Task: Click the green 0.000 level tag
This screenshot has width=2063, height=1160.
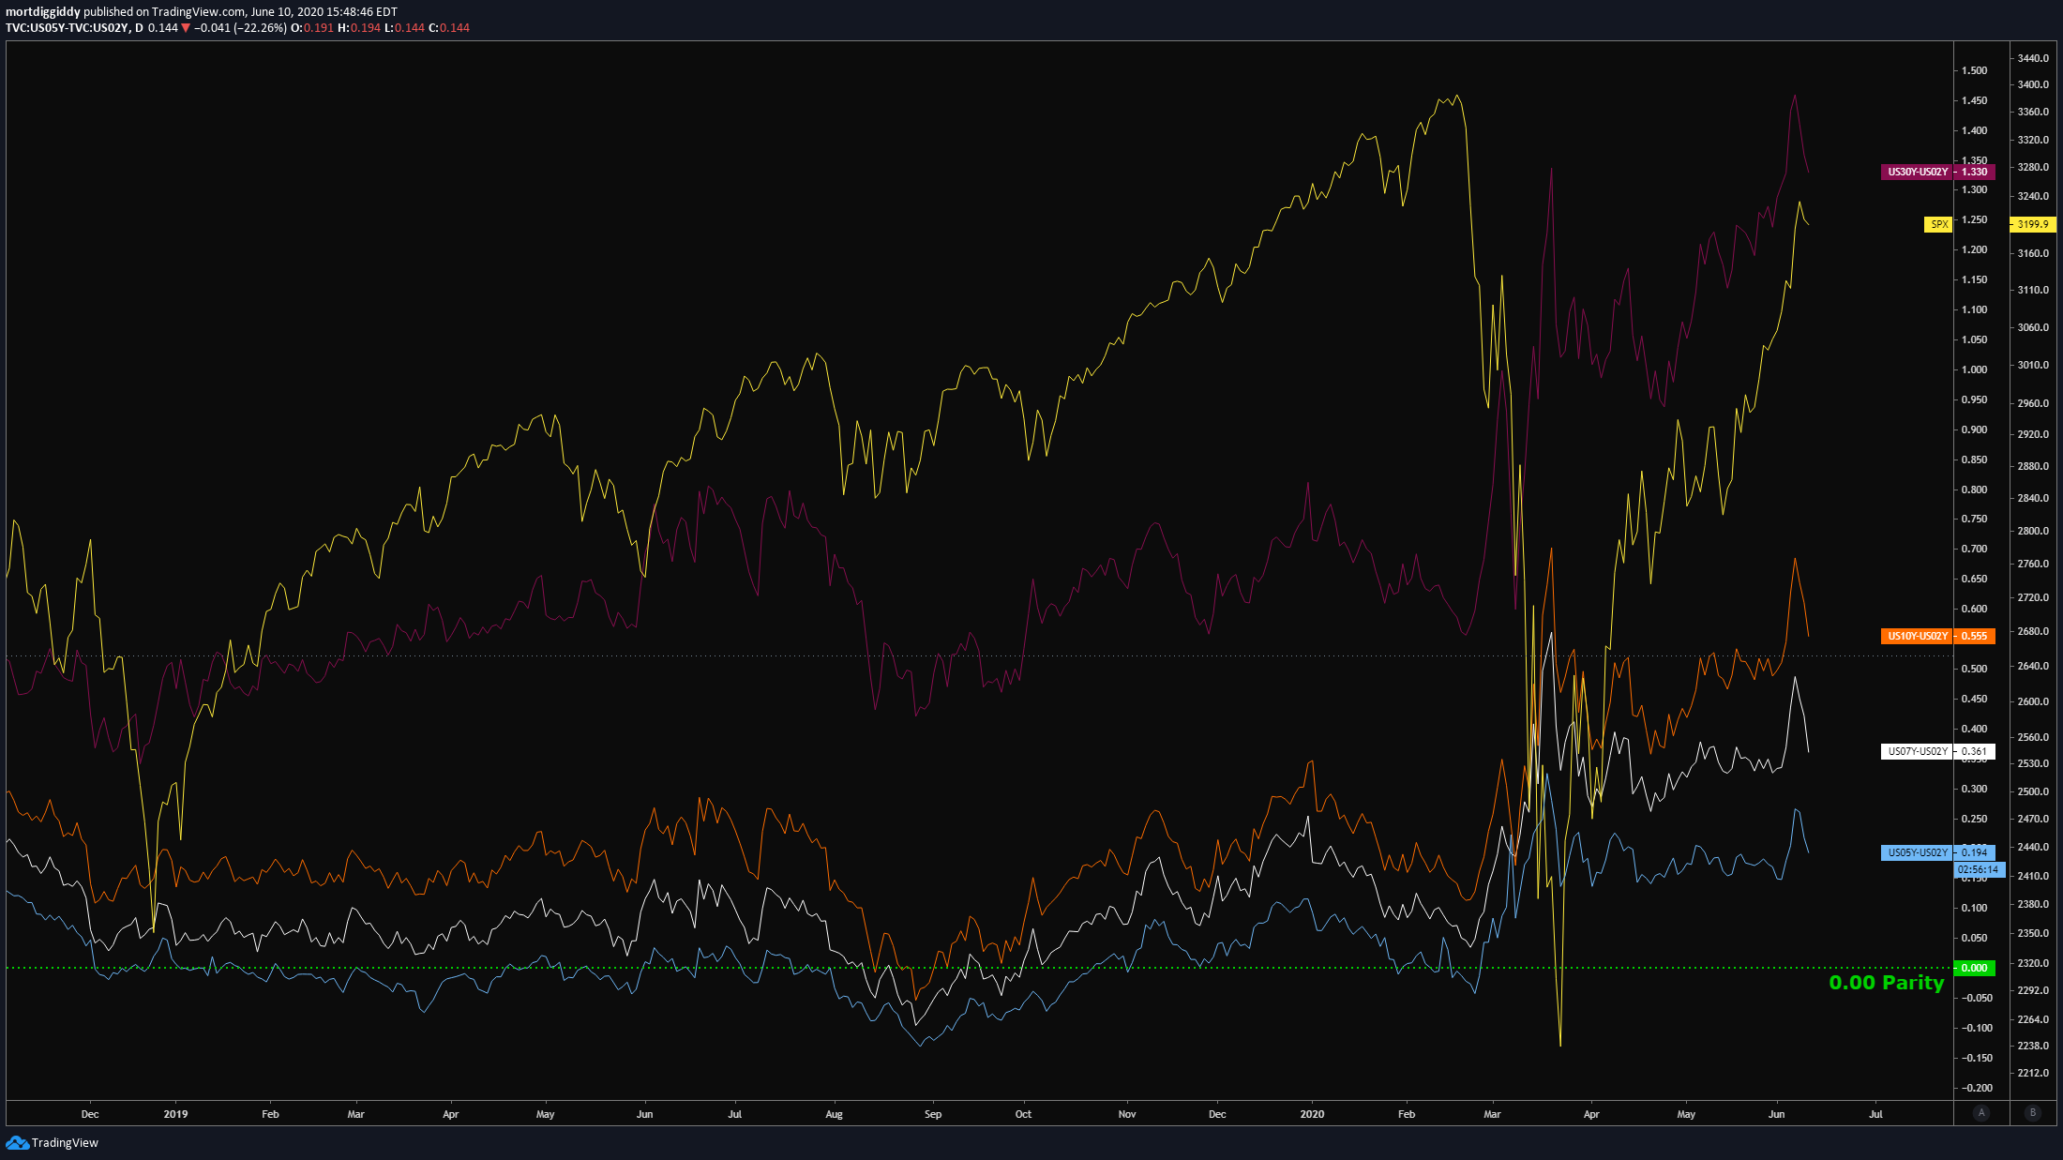Action: click(1975, 968)
